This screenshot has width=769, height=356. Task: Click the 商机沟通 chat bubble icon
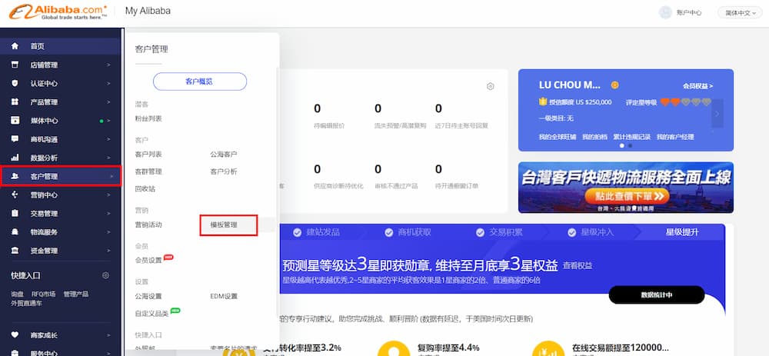(15, 139)
